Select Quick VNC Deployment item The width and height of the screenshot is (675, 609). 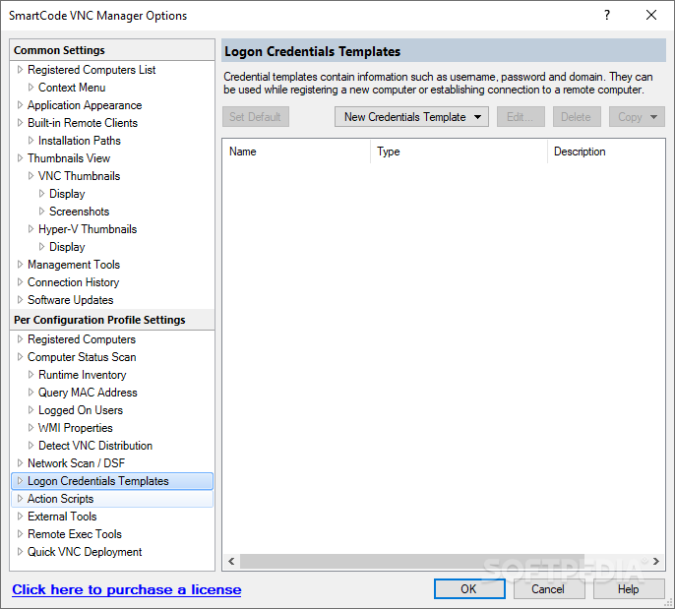click(x=85, y=551)
